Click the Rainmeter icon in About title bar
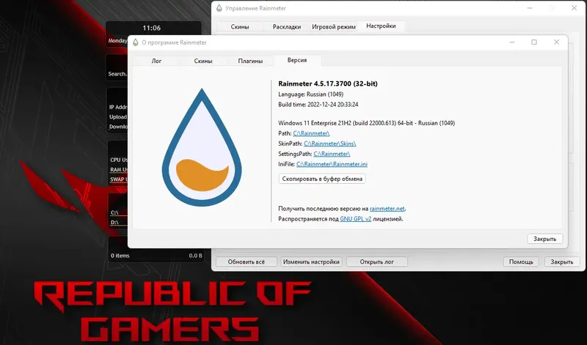 coord(136,42)
